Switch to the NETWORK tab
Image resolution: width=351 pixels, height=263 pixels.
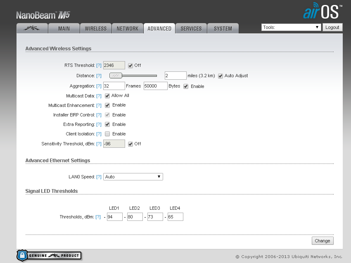128,28
